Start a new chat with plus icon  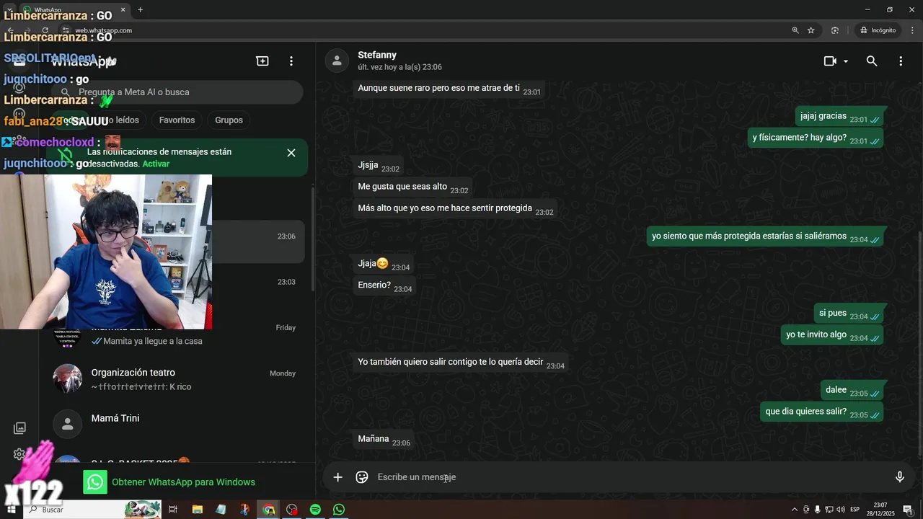click(262, 61)
